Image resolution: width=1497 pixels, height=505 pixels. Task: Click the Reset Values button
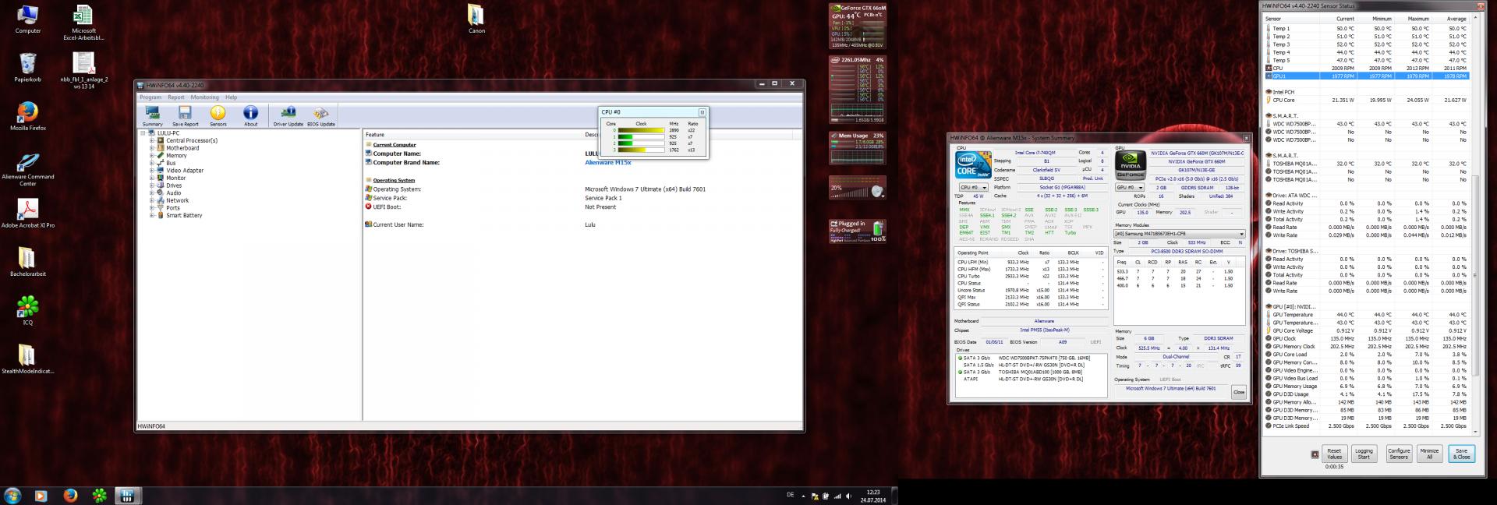1334,454
